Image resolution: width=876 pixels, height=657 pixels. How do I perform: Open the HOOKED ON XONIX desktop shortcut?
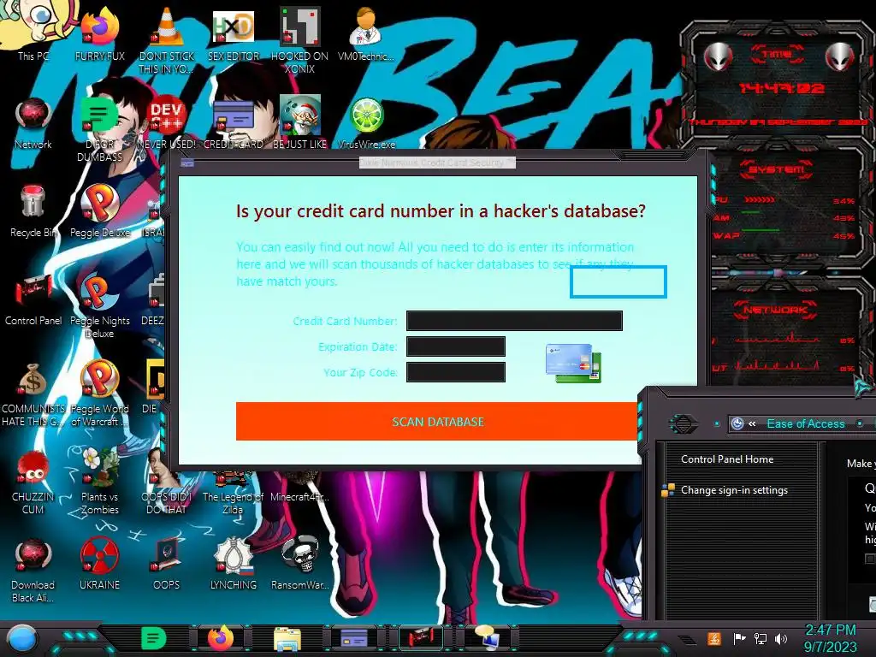pyautogui.click(x=300, y=40)
